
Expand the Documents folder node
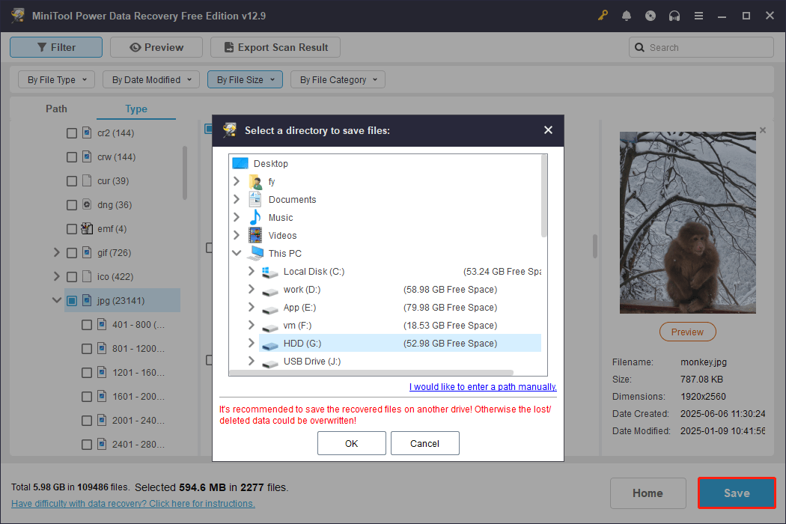click(x=237, y=199)
